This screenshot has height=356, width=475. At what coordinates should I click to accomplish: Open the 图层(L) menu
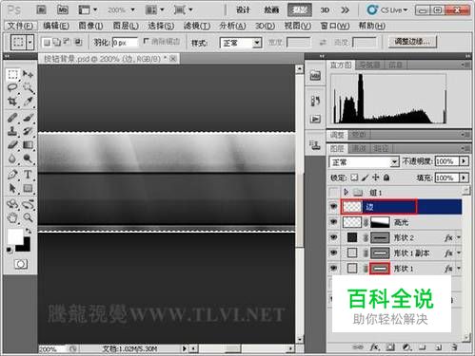pos(126,26)
